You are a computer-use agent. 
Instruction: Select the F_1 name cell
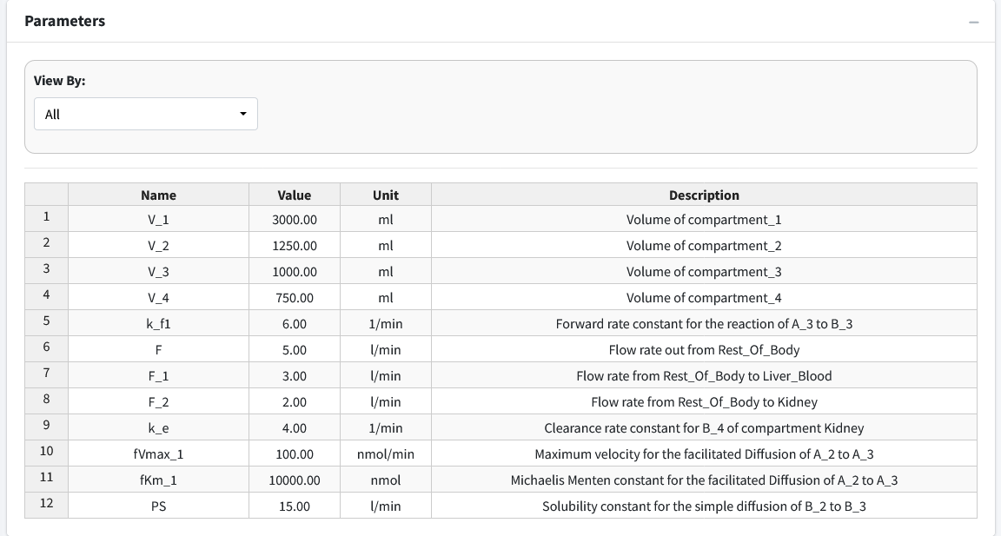tap(158, 376)
